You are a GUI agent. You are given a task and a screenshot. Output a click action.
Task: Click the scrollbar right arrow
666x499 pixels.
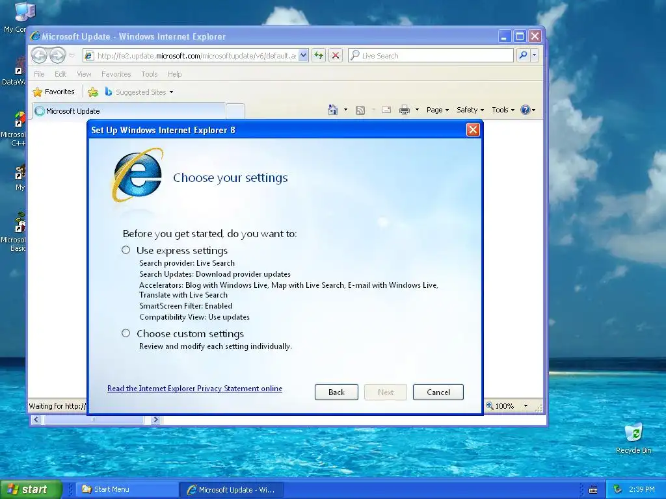[156, 420]
